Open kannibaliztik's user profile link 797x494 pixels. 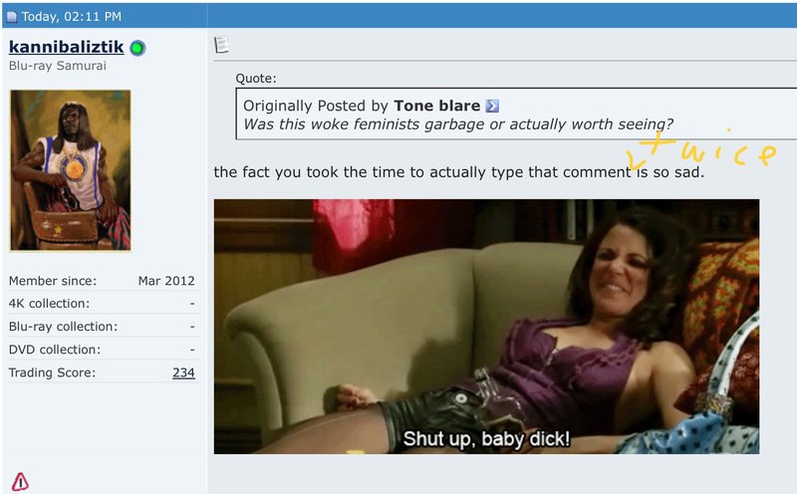[x=66, y=47]
